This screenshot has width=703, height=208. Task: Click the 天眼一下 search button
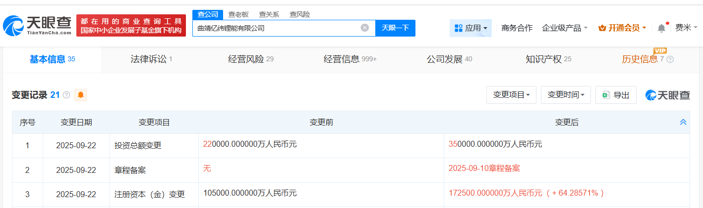click(x=395, y=28)
